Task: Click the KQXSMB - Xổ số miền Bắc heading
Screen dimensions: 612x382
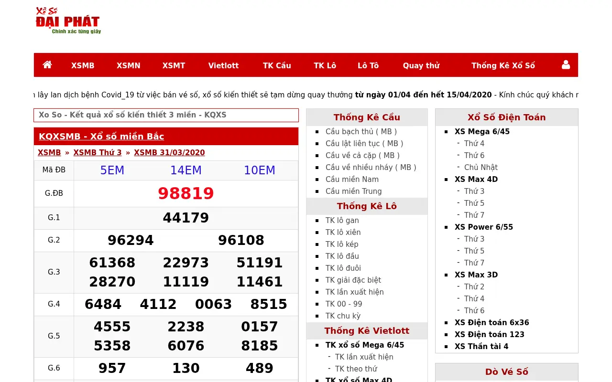Action: (x=101, y=136)
